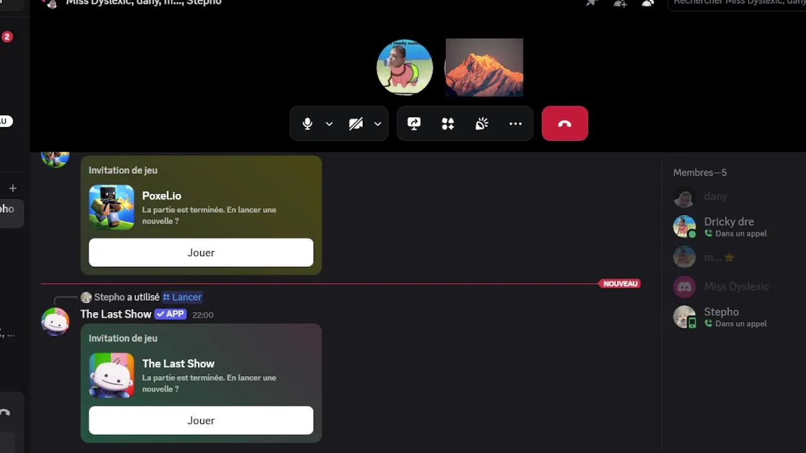Click 'Stepho a utilisé' reply text

coord(127,297)
